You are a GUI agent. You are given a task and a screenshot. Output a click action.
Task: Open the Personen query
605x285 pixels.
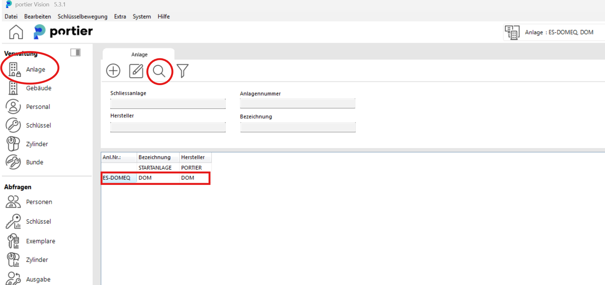[29, 202]
